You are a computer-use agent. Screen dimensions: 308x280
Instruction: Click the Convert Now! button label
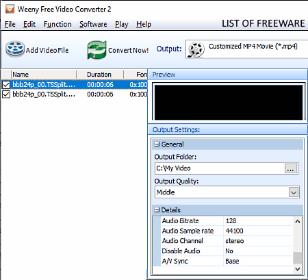click(128, 50)
